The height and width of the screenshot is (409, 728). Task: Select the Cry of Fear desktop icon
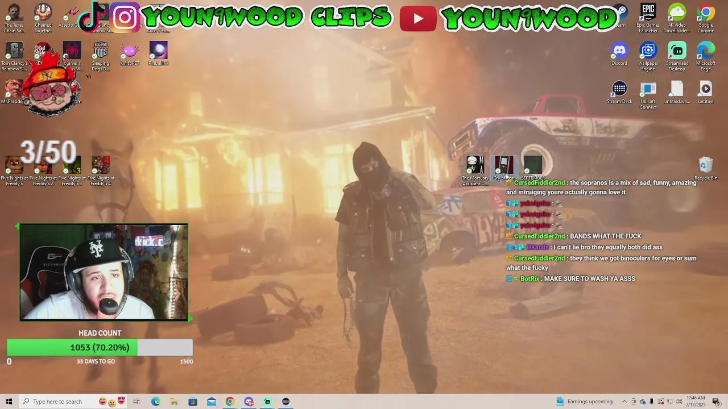pos(504,168)
